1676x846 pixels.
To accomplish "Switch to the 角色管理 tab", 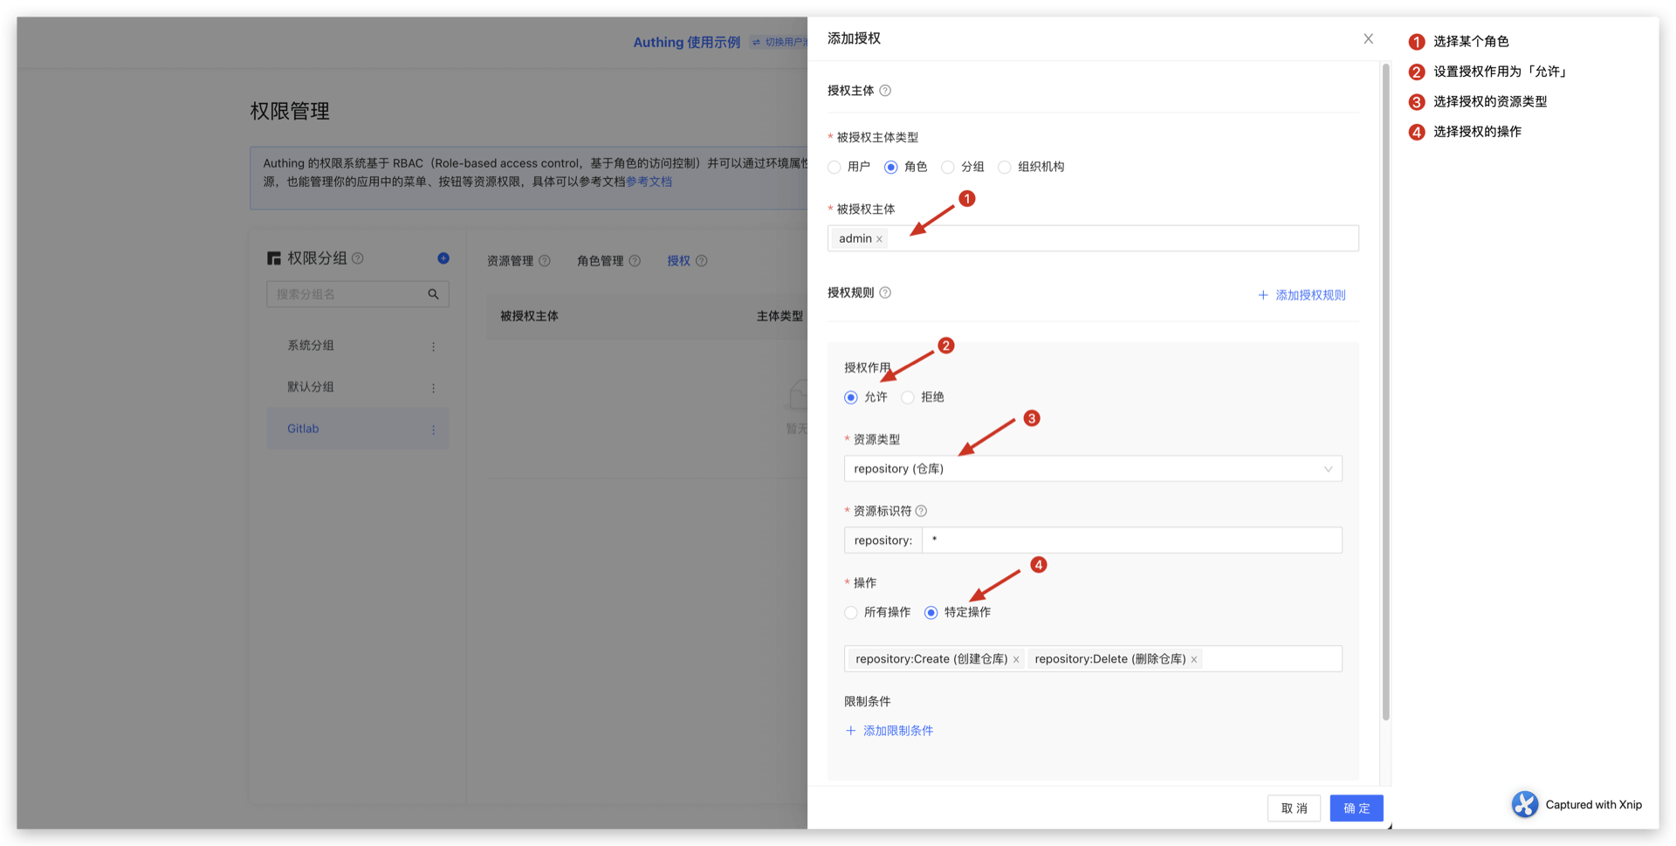I will (x=601, y=261).
